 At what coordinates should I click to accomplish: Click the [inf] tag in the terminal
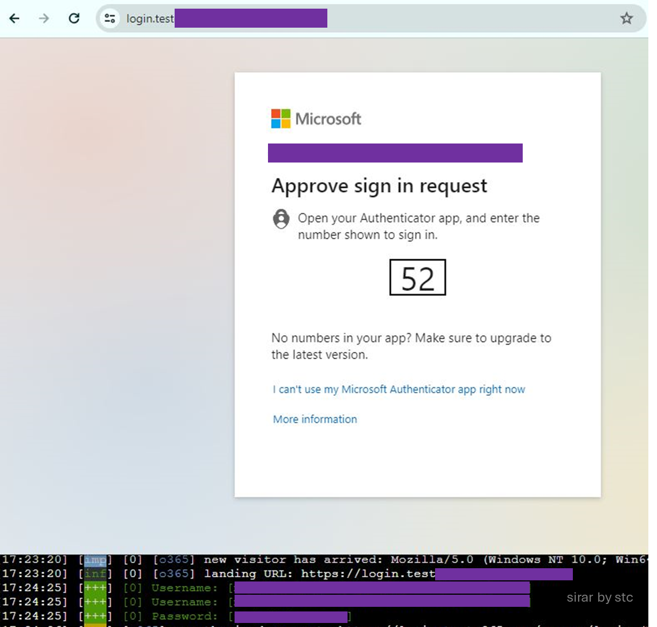point(96,574)
